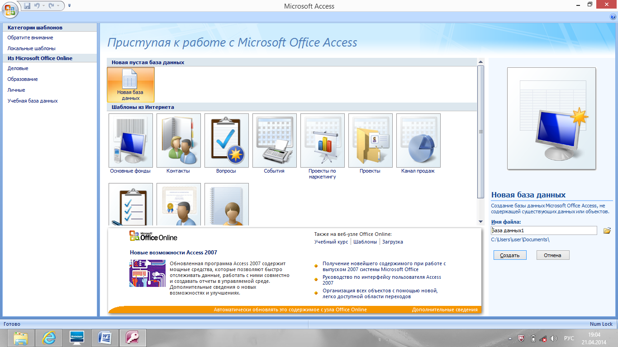The image size is (618, 347).
Task: Click the C:\Users\user\Documents\ path text
Action: coord(520,239)
